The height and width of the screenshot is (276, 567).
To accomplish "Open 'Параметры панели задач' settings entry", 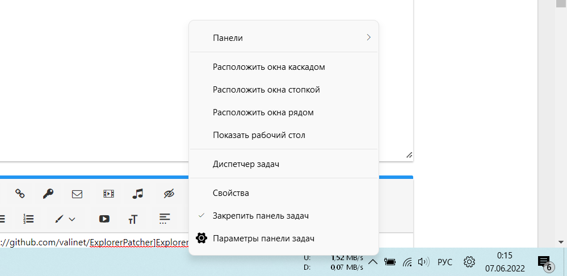I will click(263, 239).
